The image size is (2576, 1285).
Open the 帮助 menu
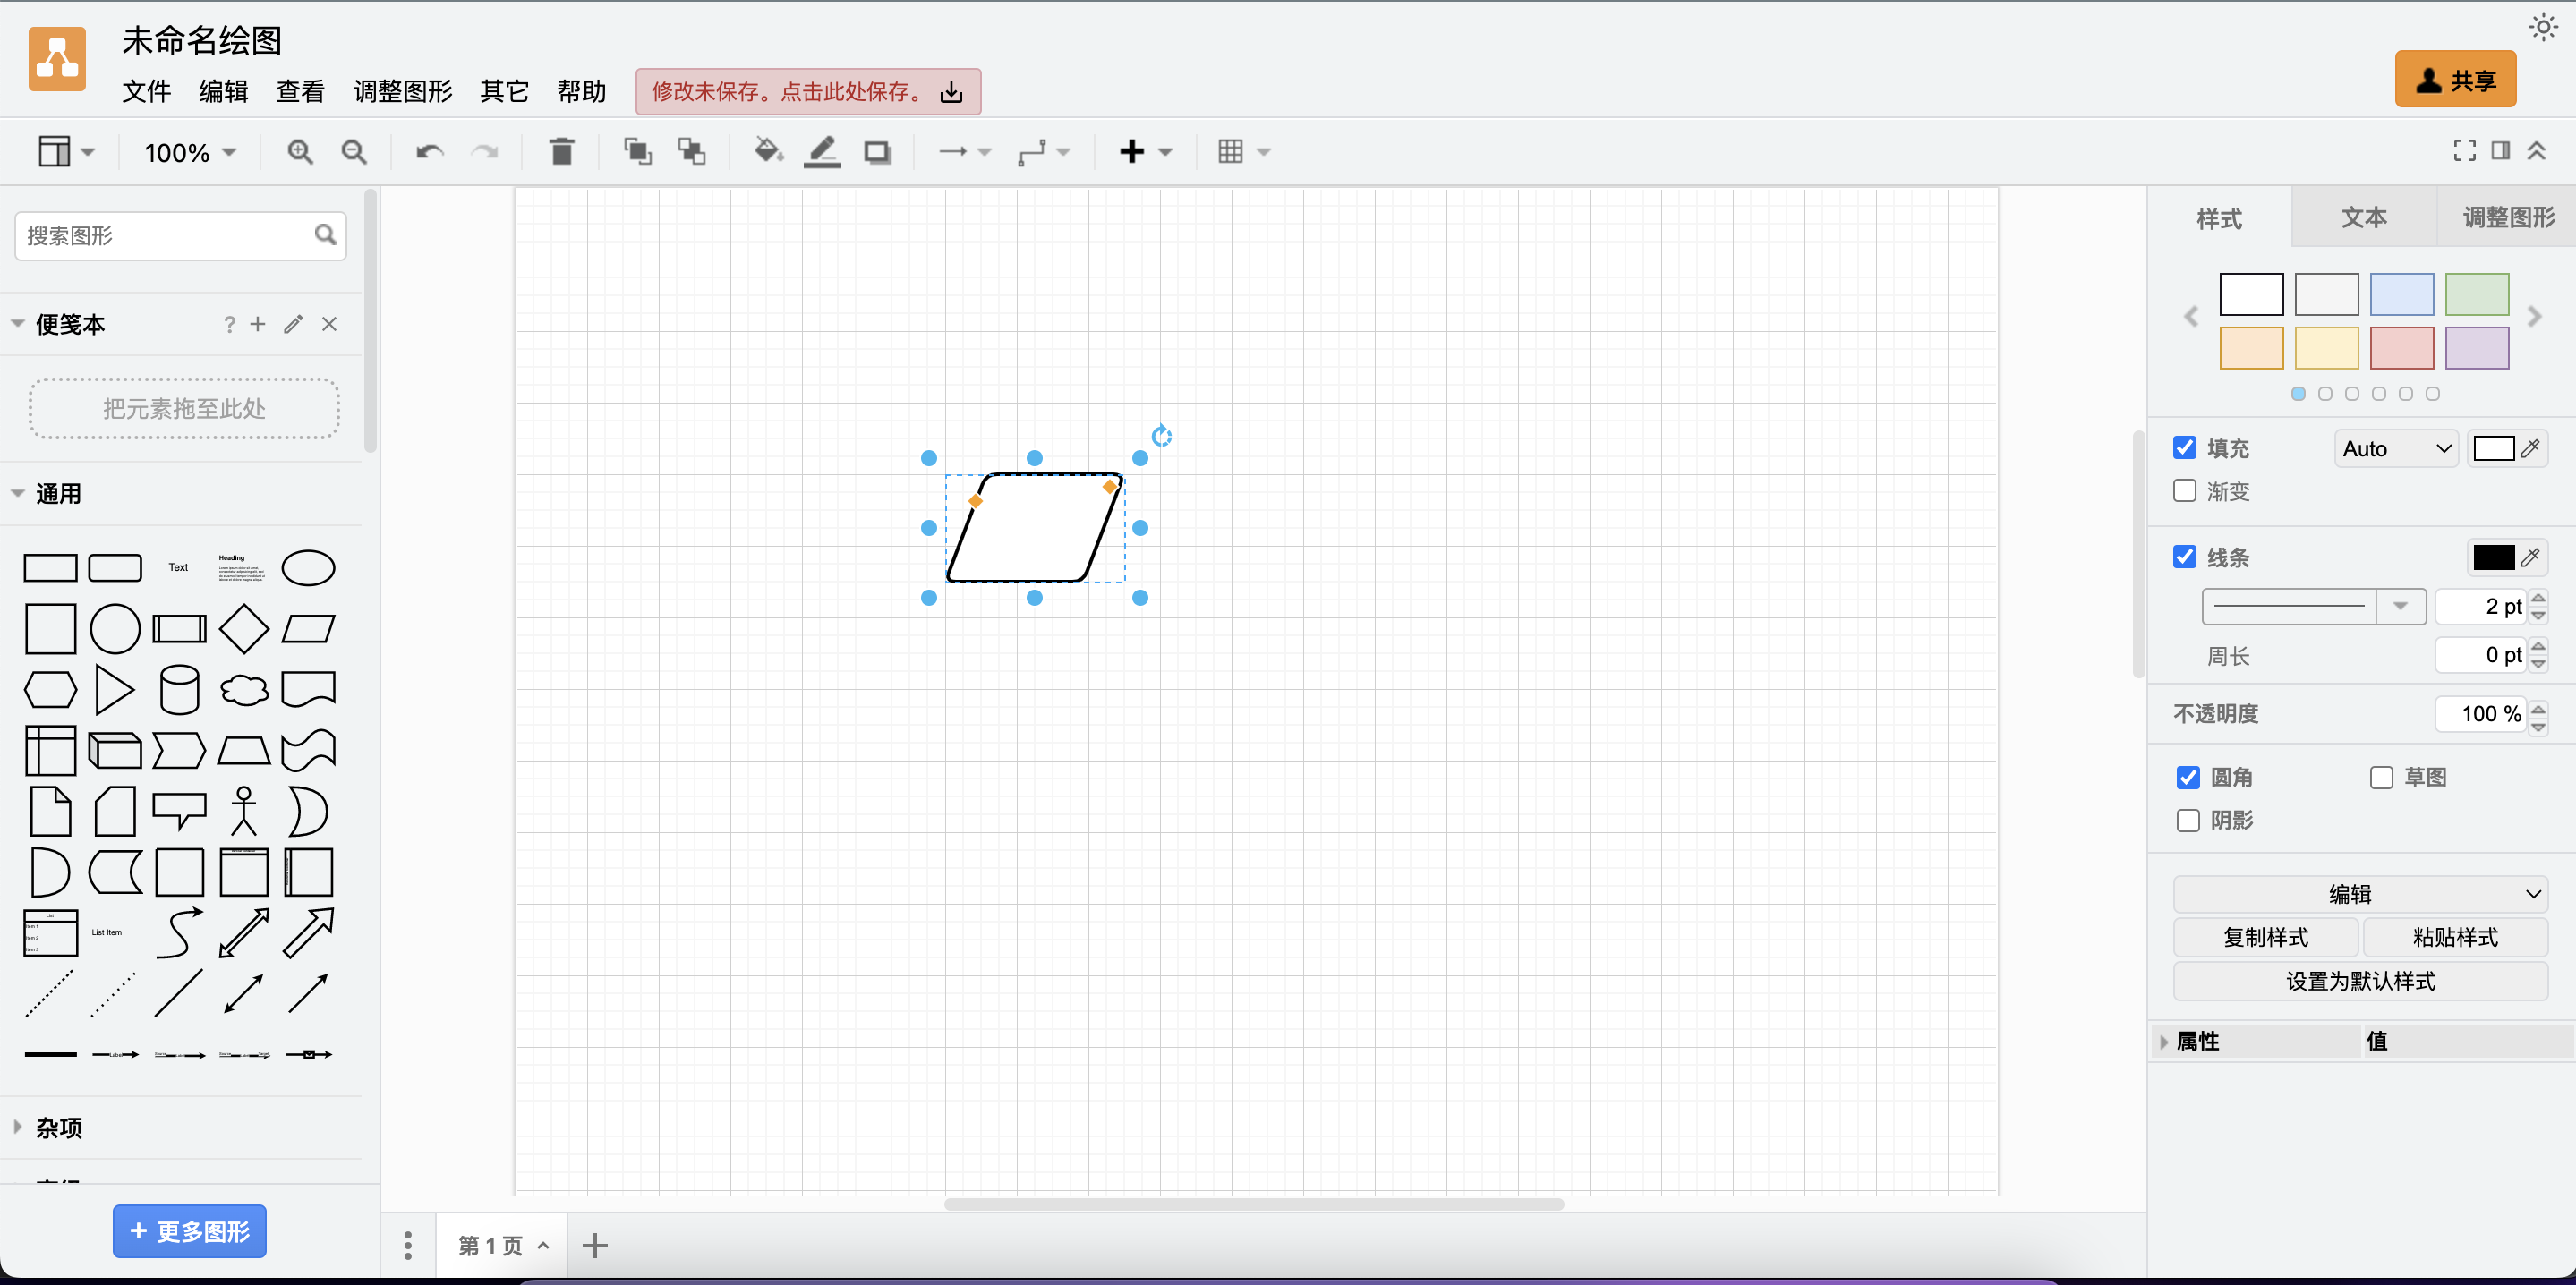point(581,91)
